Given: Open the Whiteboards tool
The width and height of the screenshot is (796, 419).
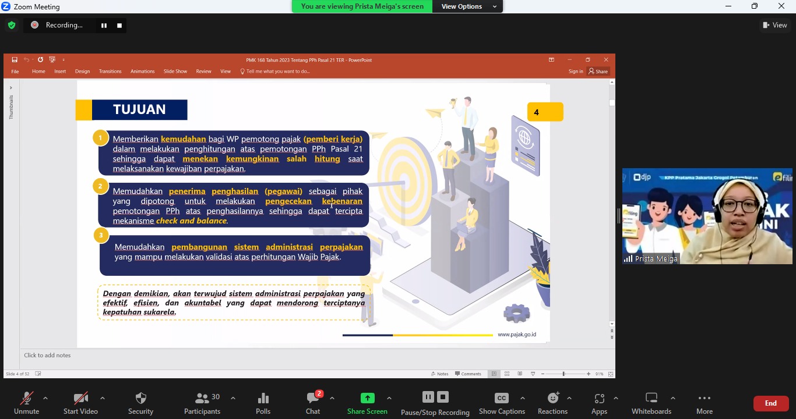Looking at the screenshot, I should pos(651,403).
